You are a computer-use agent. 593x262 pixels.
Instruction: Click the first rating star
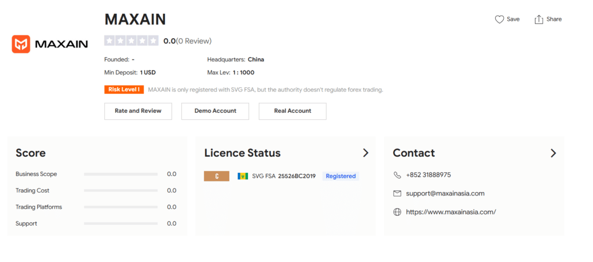click(109, 41)
